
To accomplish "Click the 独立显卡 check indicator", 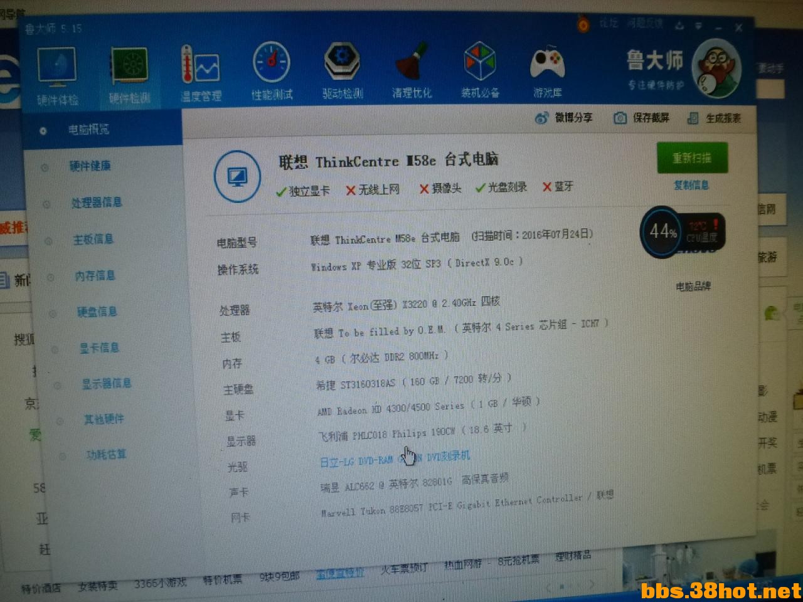I will pyautogui.click(x=303, y=191).
